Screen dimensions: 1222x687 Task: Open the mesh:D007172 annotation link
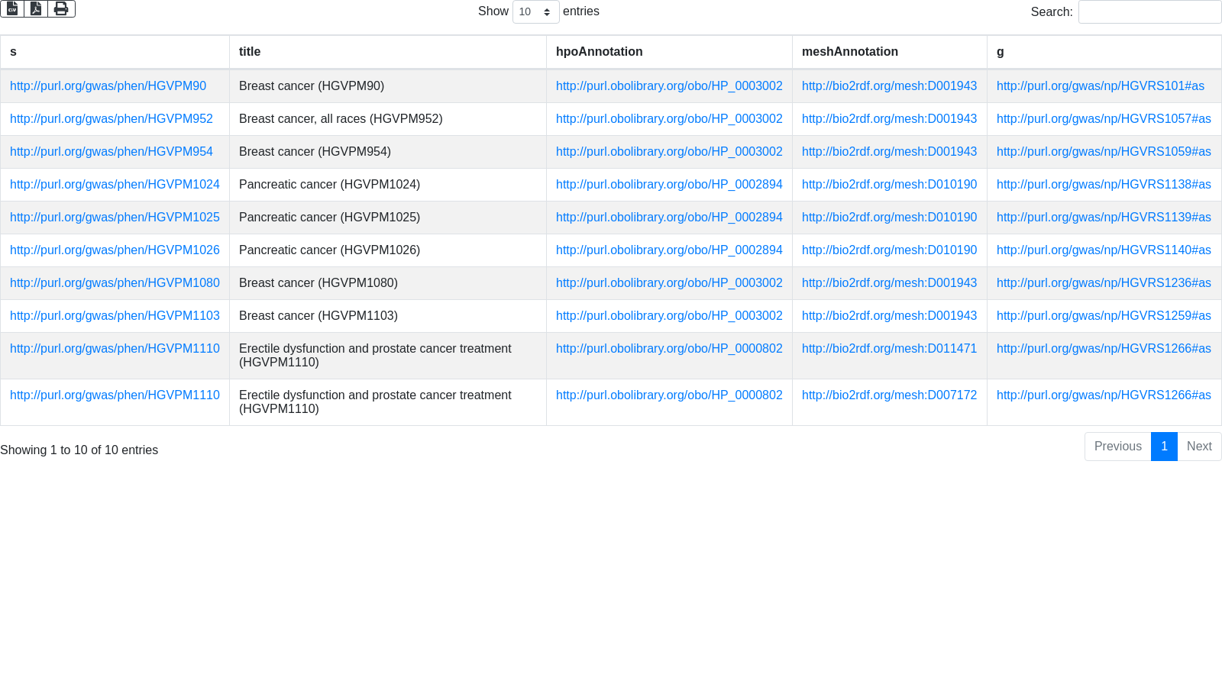point(889,395)
